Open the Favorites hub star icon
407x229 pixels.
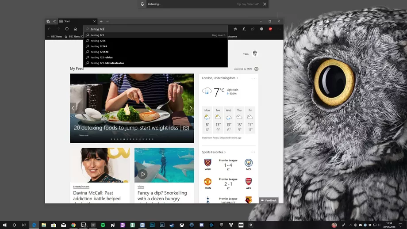(235, 29)
